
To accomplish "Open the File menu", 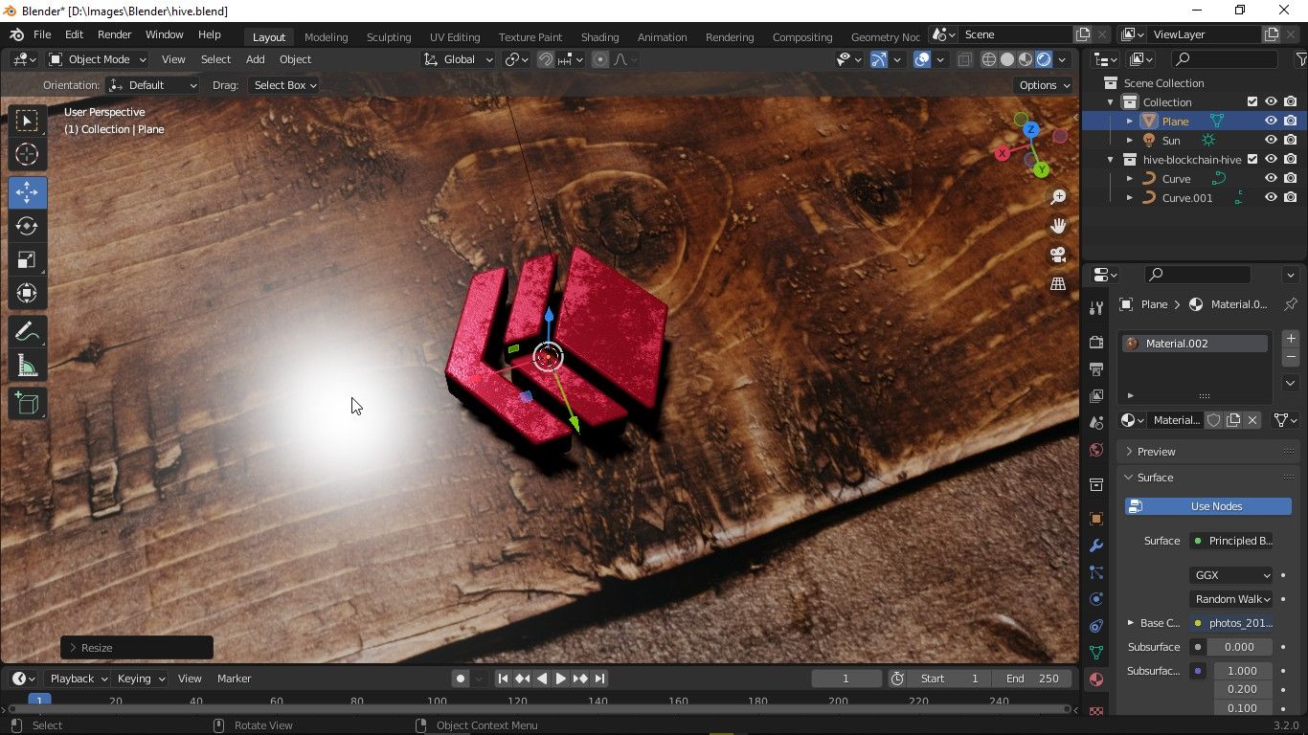I will click(42, 34).
